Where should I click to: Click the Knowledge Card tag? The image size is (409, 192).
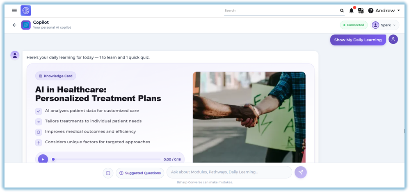(x=56, y=76)
